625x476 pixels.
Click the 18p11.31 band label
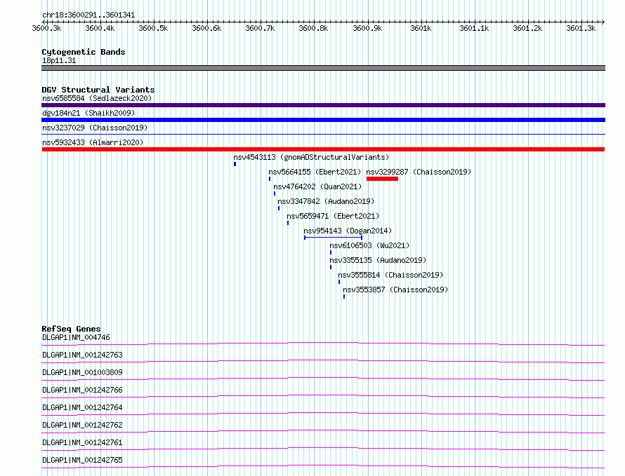(59, 60)
